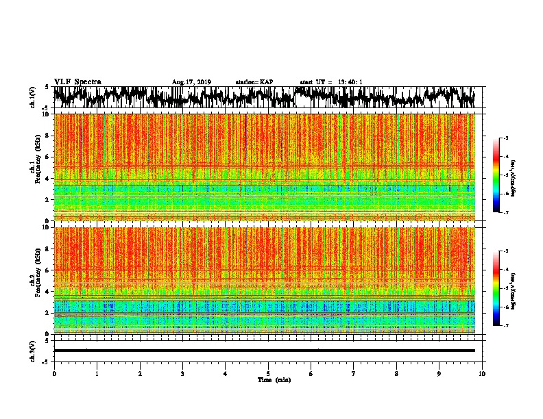Click the "start UT = 13:40: 1" text
543x419 pixels.
tap(331, 82)
